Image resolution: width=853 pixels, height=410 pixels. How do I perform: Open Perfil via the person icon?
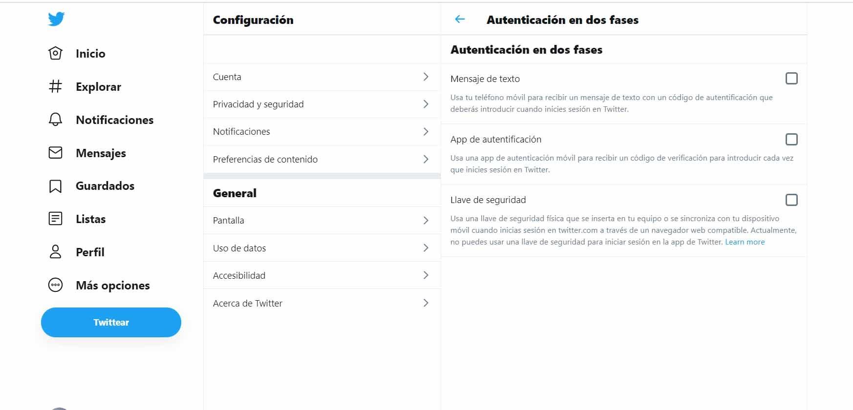point(56,252)
